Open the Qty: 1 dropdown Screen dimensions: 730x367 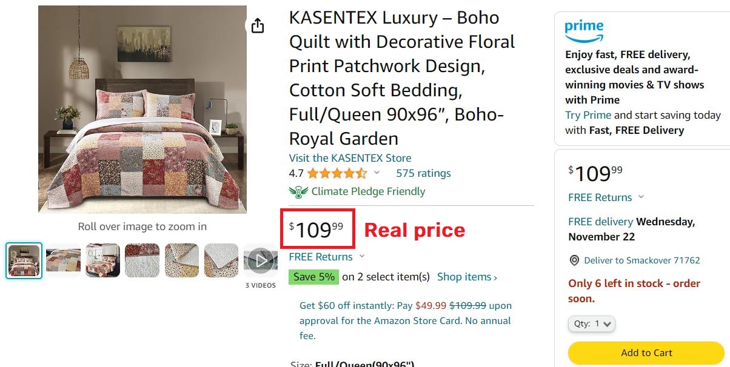click(591, 324)
